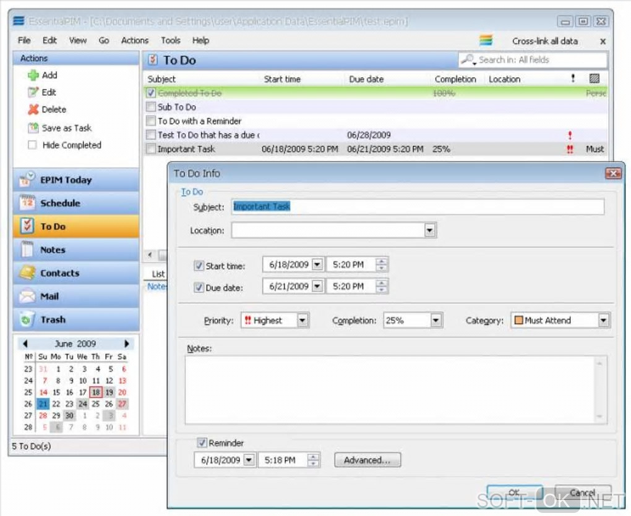Click the Due date time spinner arrows
Viewport: 631px width, 516px height.
coord(382,286)
